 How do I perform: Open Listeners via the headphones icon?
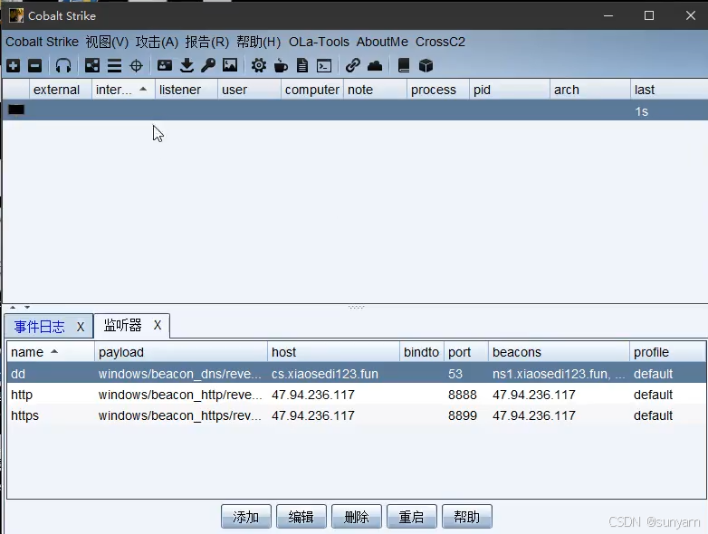click(63, 66)
